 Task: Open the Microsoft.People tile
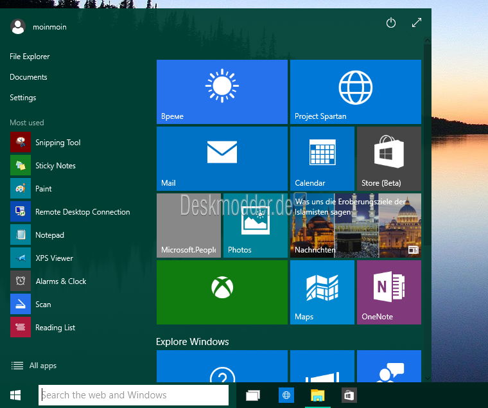click(189, 226)
